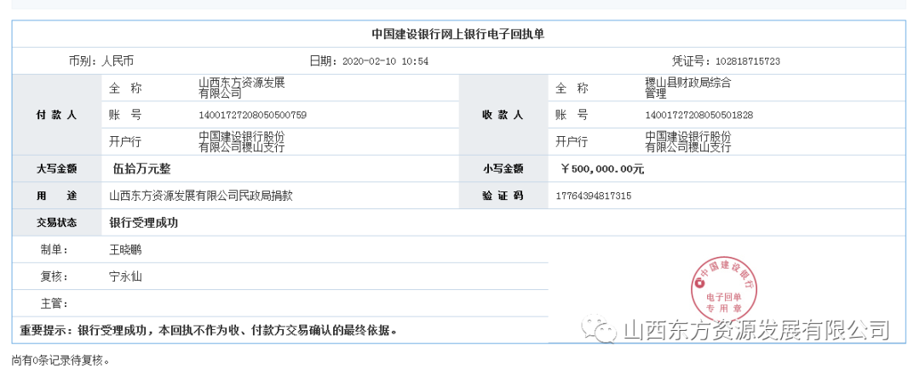Click the 主管： label
920x370 pixels.
(x=55, y=304)
